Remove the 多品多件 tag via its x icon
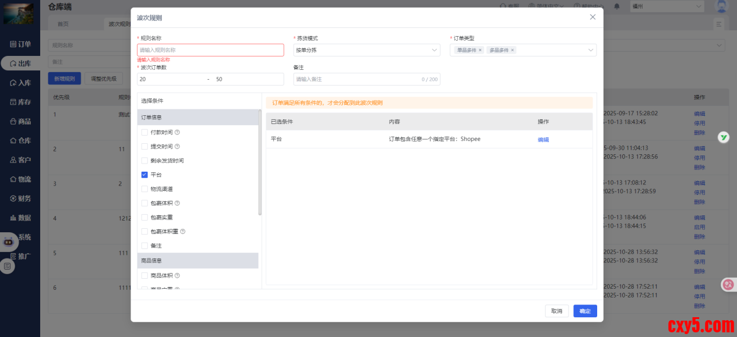737x337 pixels. [513, 50]
